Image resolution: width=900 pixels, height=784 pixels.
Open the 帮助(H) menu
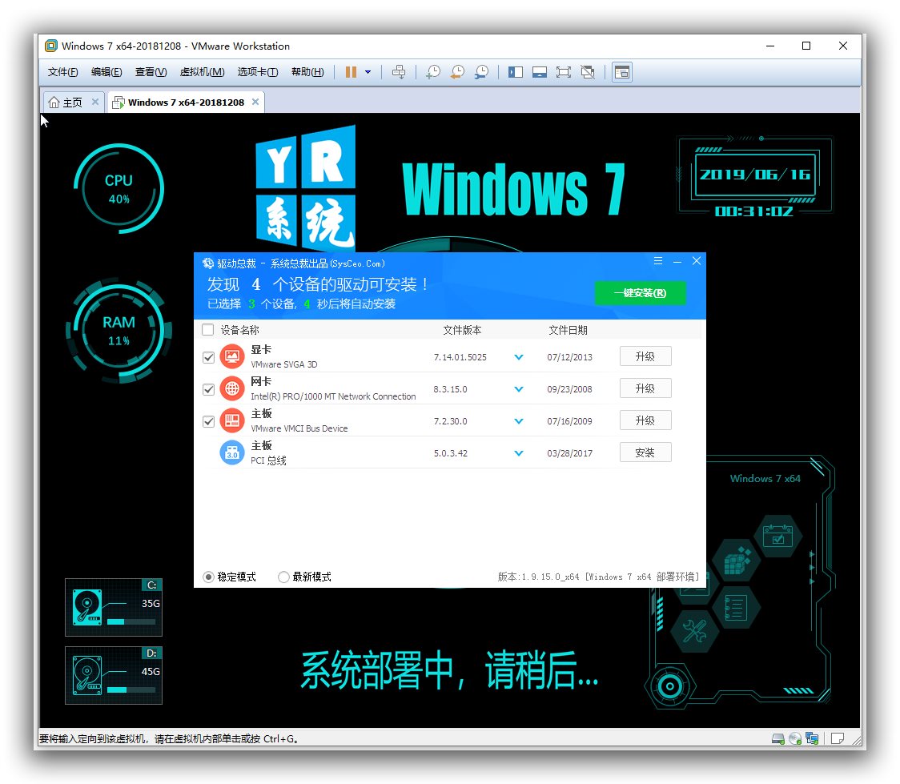coord(307,72)
